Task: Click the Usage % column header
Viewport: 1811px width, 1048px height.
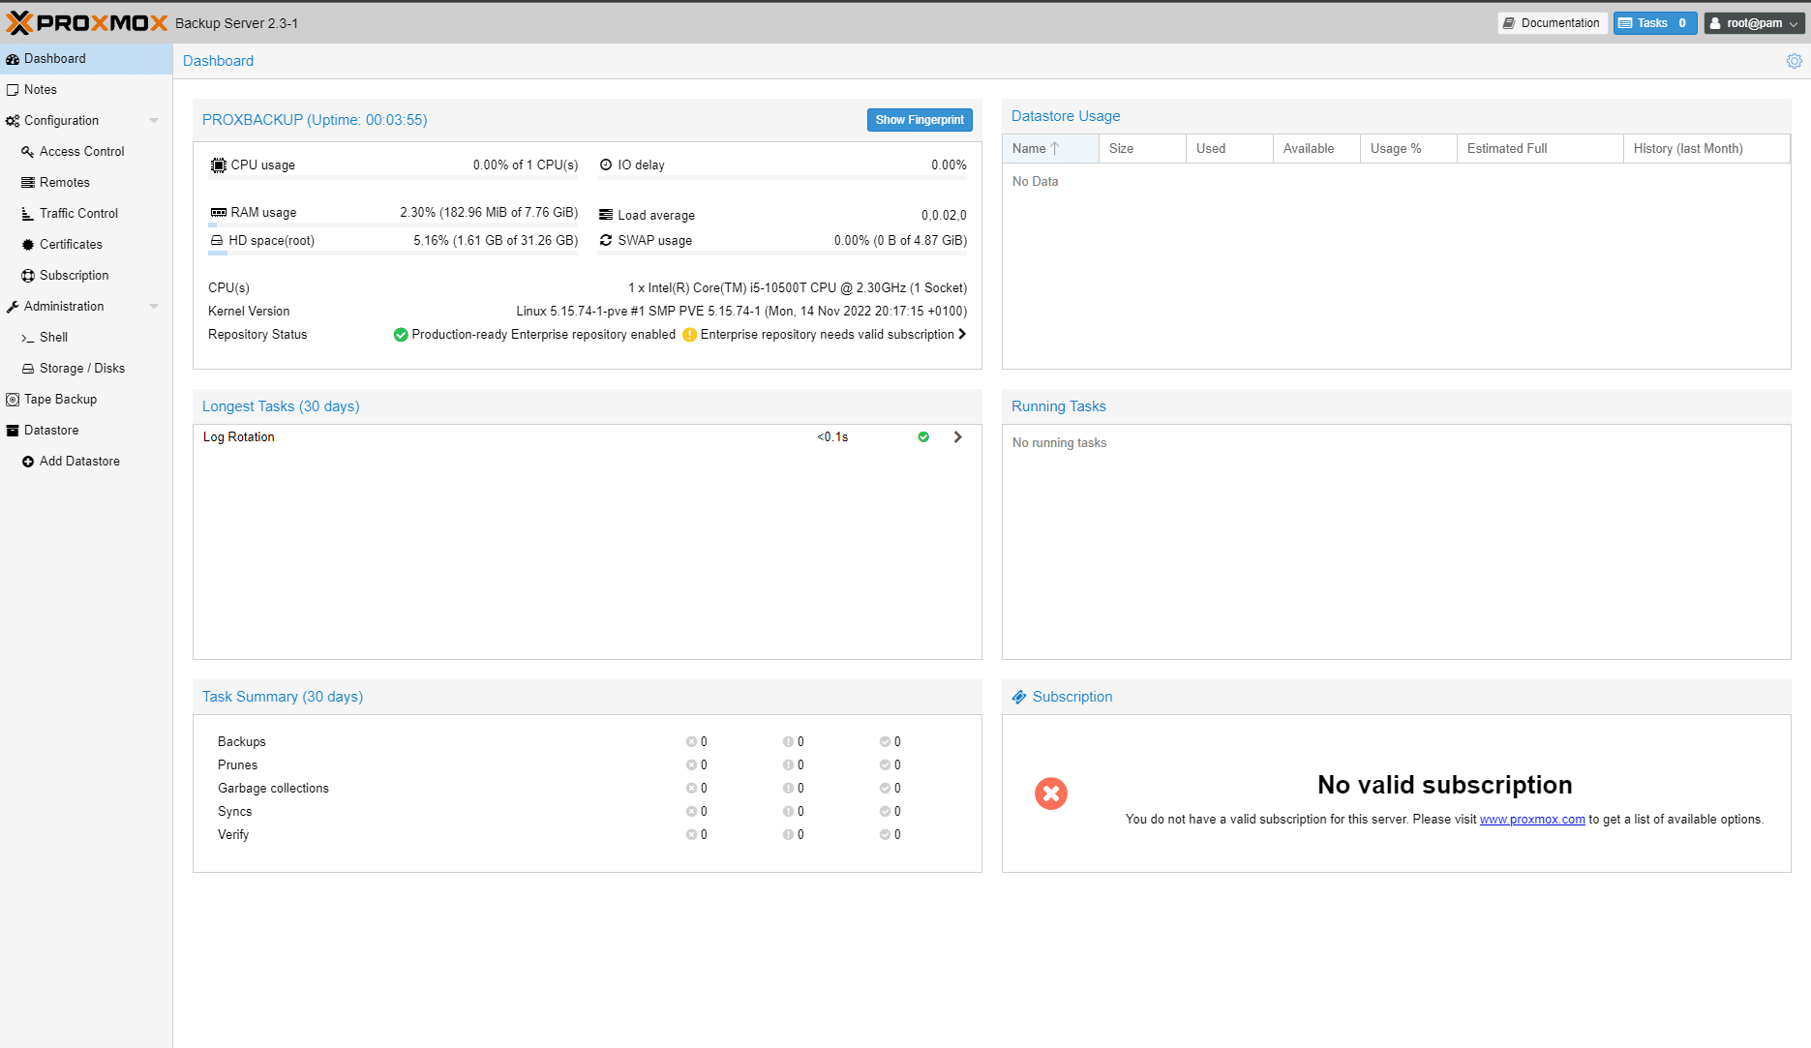Action: point(1409,149)
